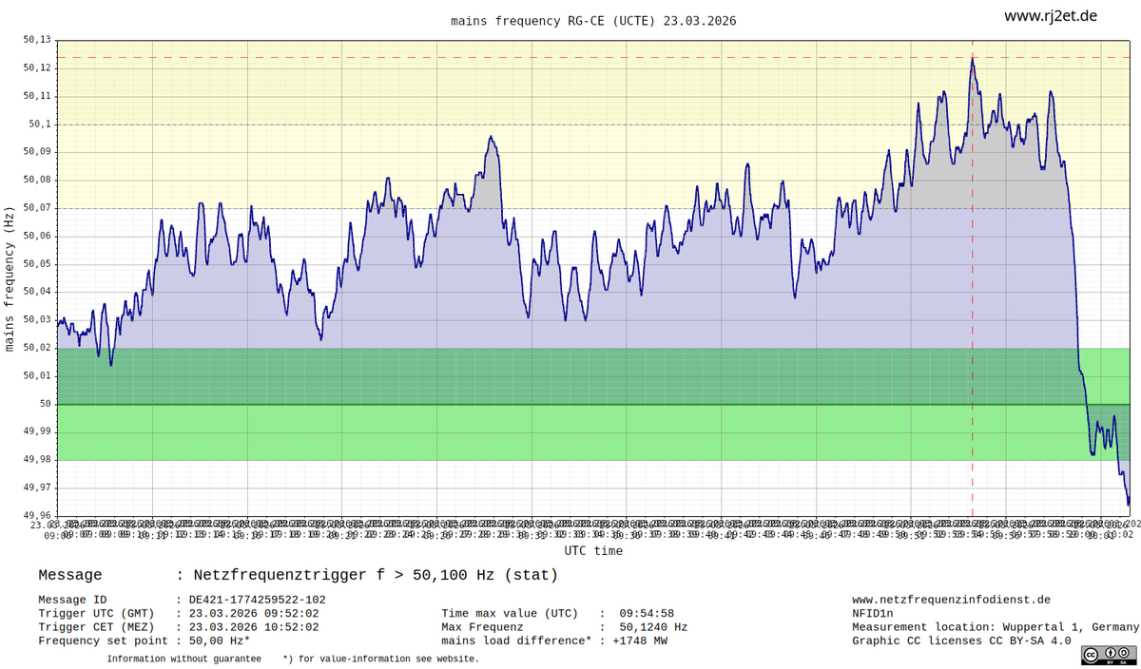Click the Max Frequenz value 50,1240 Hz
Viewport: 1141px width, 669px height.
point(653,627)
